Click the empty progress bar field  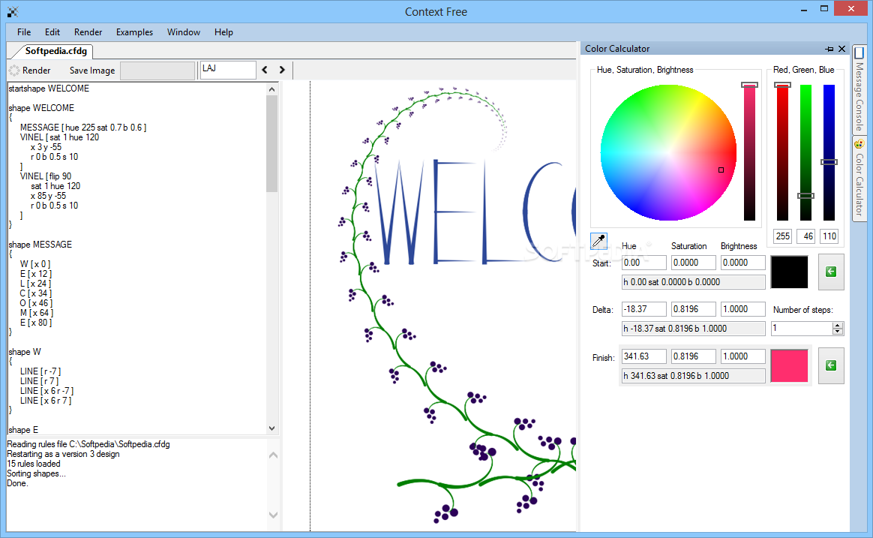click(x=157, y=71)
